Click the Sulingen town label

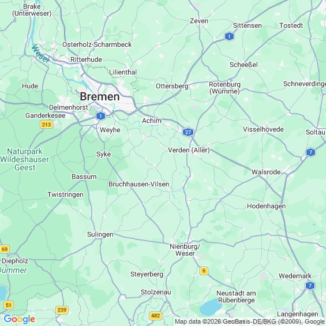[100, 234]
